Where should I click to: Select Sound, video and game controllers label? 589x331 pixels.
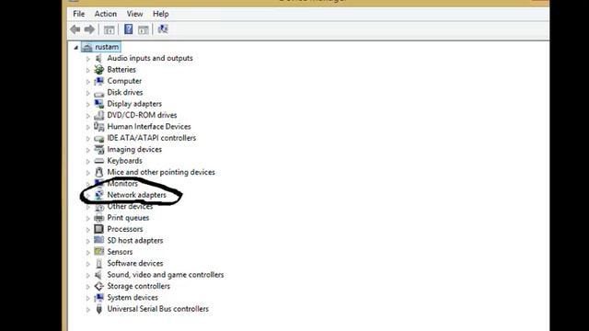[166, 275]
